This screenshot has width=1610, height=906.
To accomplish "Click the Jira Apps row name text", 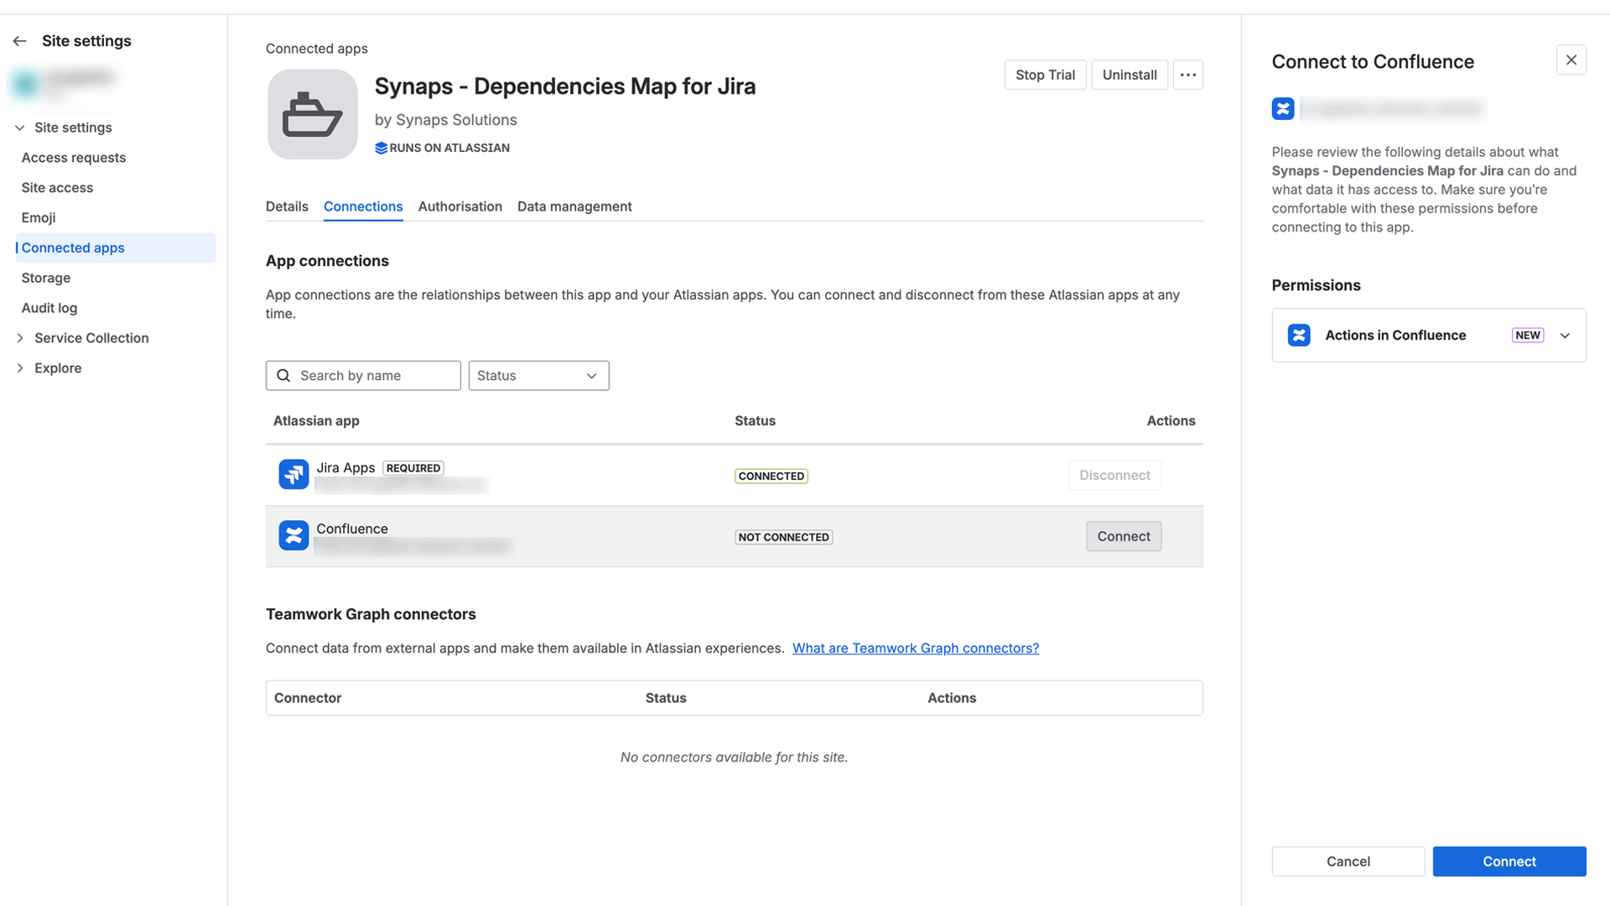I will point(345,468).
